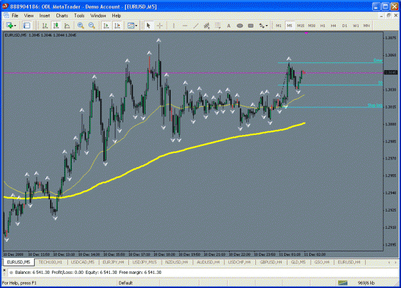The width and height of the screenshot is (401, 288).
Task: Toggle chart shift button
Action: pos(117,26)
